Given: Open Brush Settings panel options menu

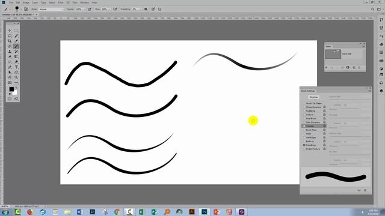Looking at the screenshot, I should click(x=370, y=91).
